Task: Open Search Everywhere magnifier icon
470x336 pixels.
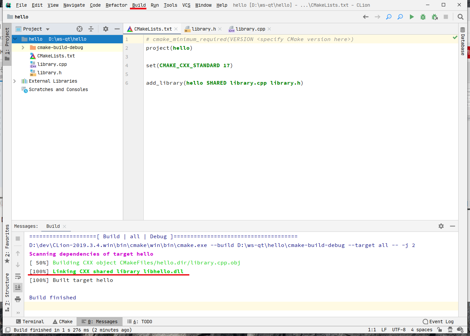Action: click(x=461, y=17)
